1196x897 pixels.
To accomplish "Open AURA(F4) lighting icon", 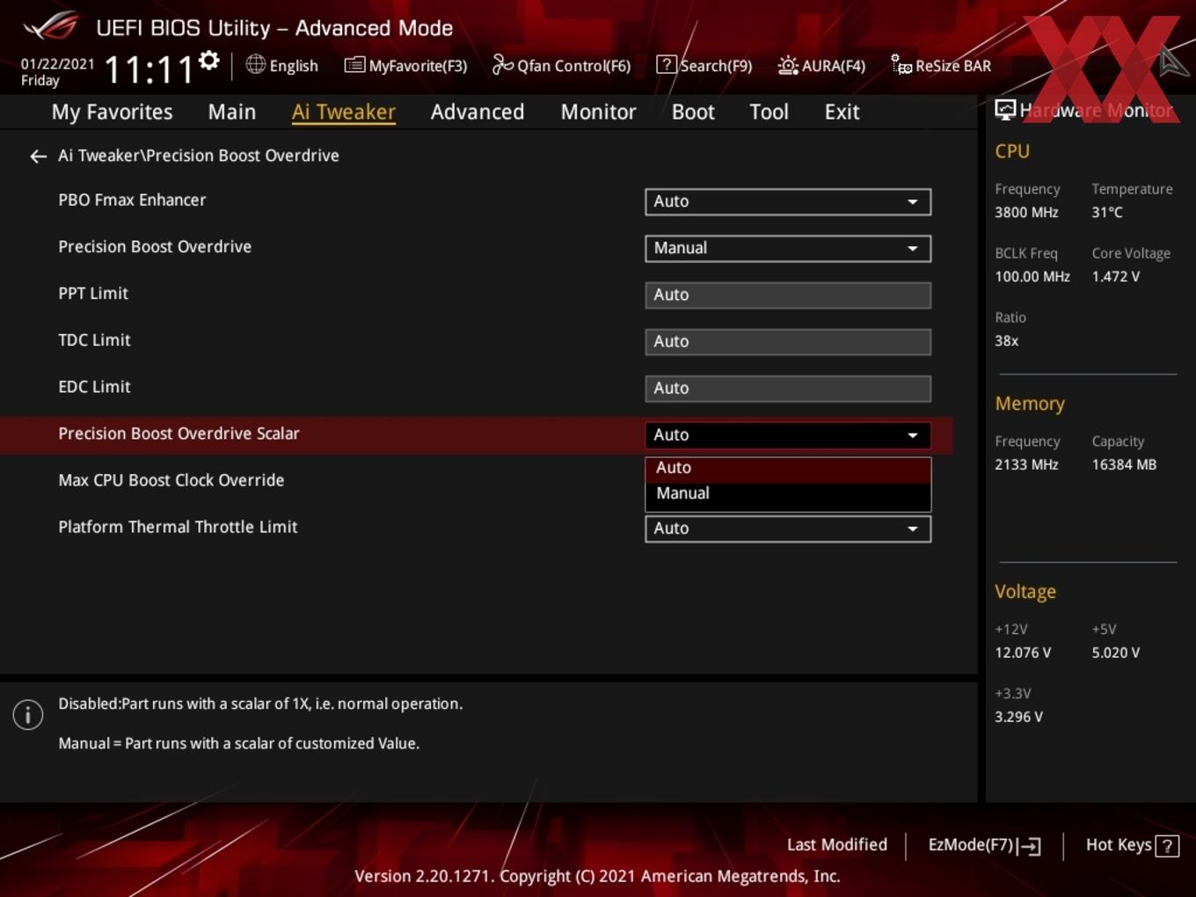I will 788,65.
